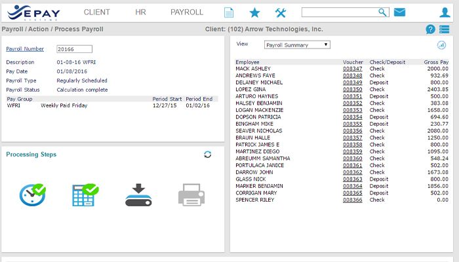Click the Payroll Number link
Viewport: 459px width, 262px height.
(x=25, y=48)
